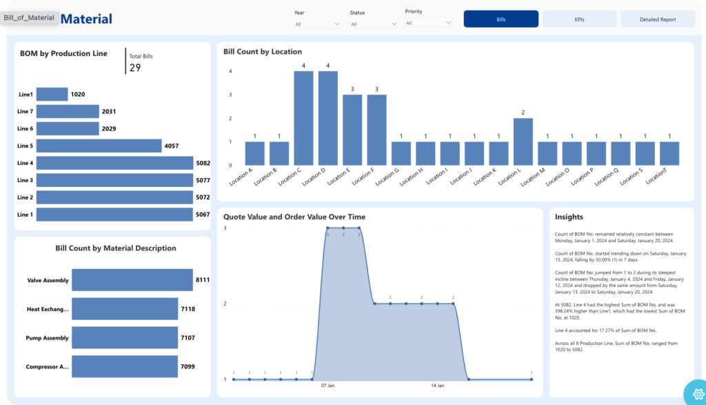Click the Compressor A... bar
The width and height of the screenshot is (706, 405).
(125, 366)
